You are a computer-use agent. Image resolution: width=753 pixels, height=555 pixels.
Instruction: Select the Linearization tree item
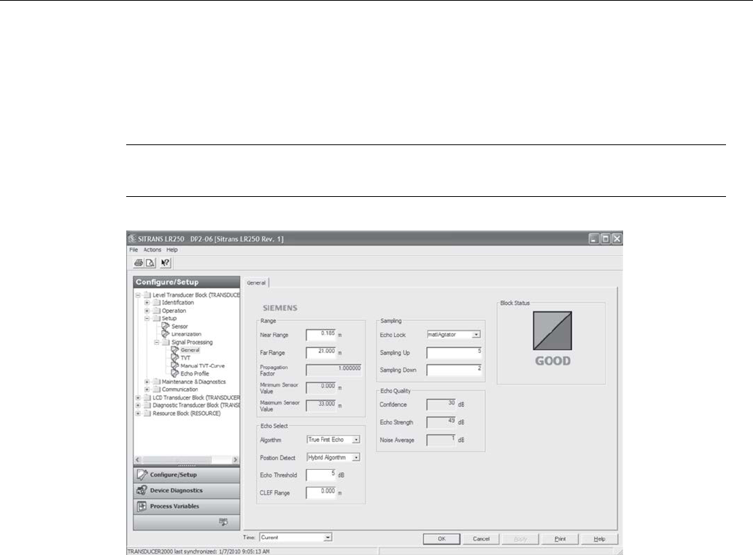point(186,334)
